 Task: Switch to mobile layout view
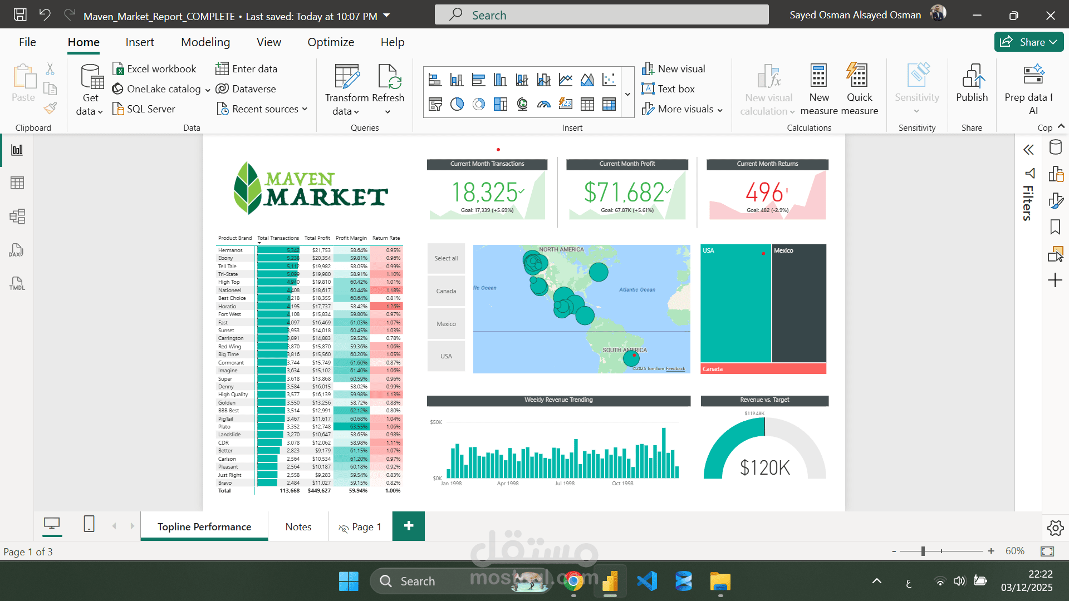(89, 524)
